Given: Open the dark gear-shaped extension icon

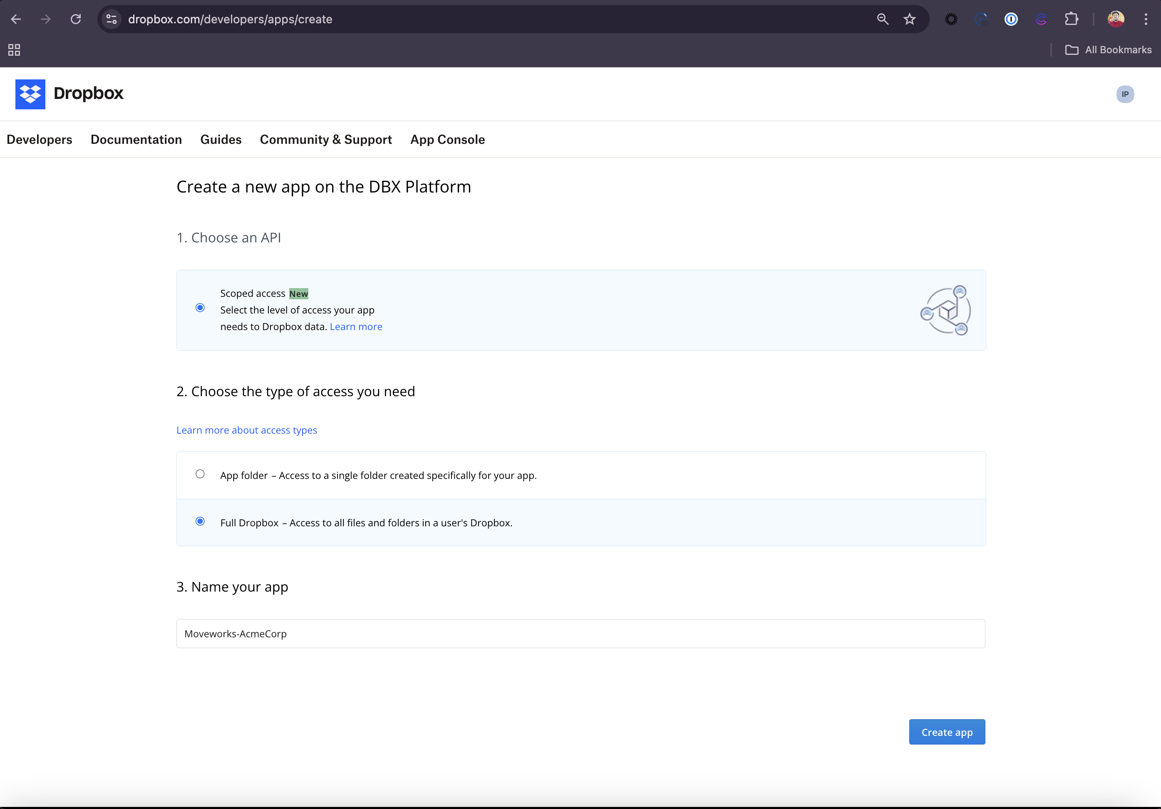Looking at the screenshot, I should [951, 19].
